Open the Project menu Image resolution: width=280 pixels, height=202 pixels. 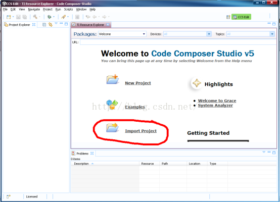tap(48, 9)
